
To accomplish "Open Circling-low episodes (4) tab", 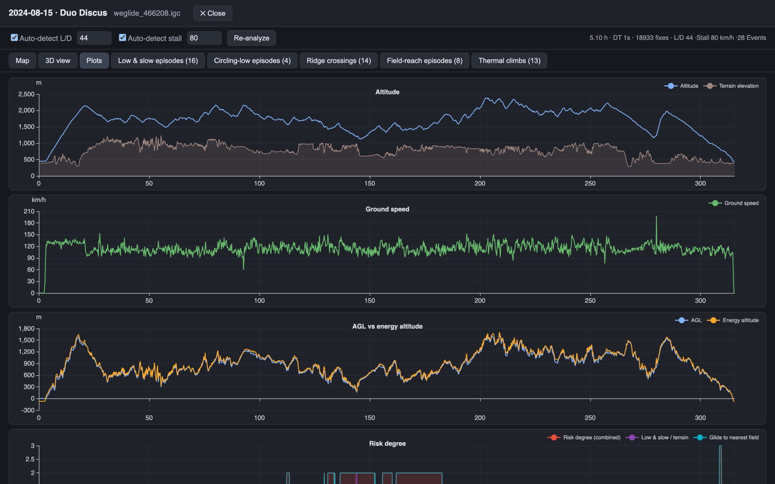I will 252,60.
